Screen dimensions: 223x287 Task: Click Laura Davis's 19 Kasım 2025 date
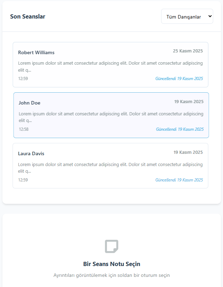tap(188, 152)
